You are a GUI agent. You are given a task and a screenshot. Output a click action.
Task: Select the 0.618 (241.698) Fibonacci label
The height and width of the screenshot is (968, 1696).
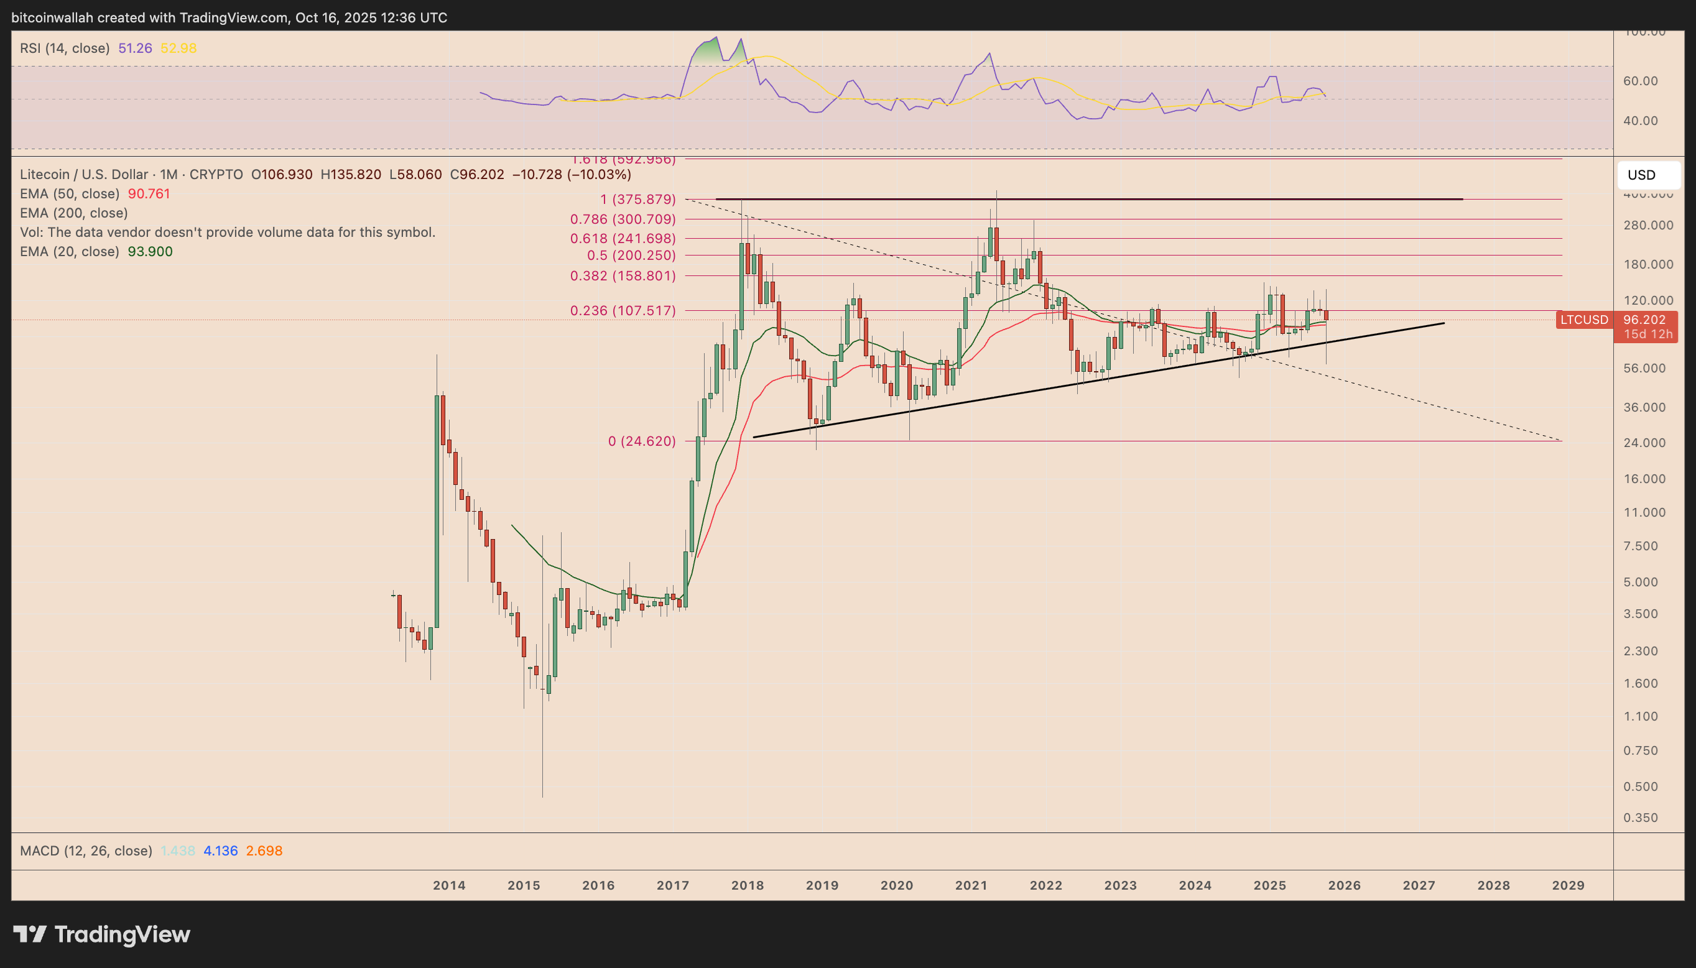pyautogui.click(x=623, y=238)
